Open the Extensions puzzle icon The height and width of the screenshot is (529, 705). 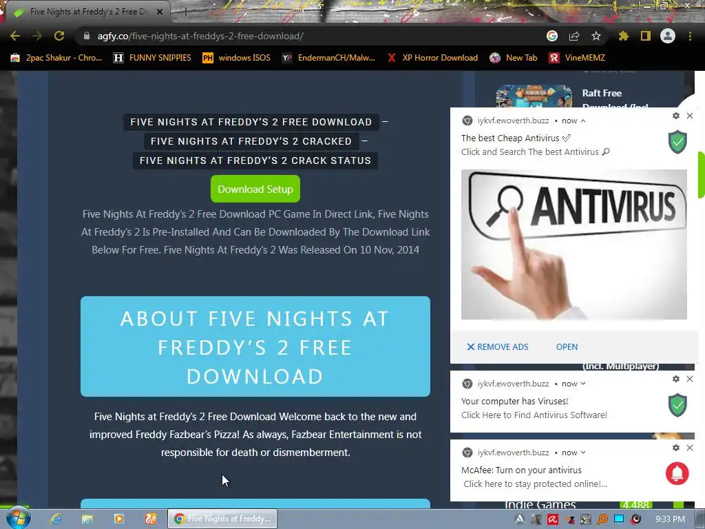tap(624, 36)
